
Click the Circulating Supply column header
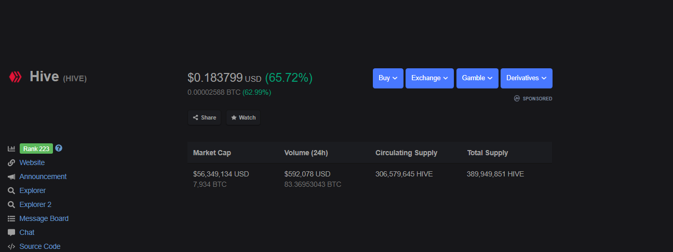pyautogui.click(x=406, y=153)
